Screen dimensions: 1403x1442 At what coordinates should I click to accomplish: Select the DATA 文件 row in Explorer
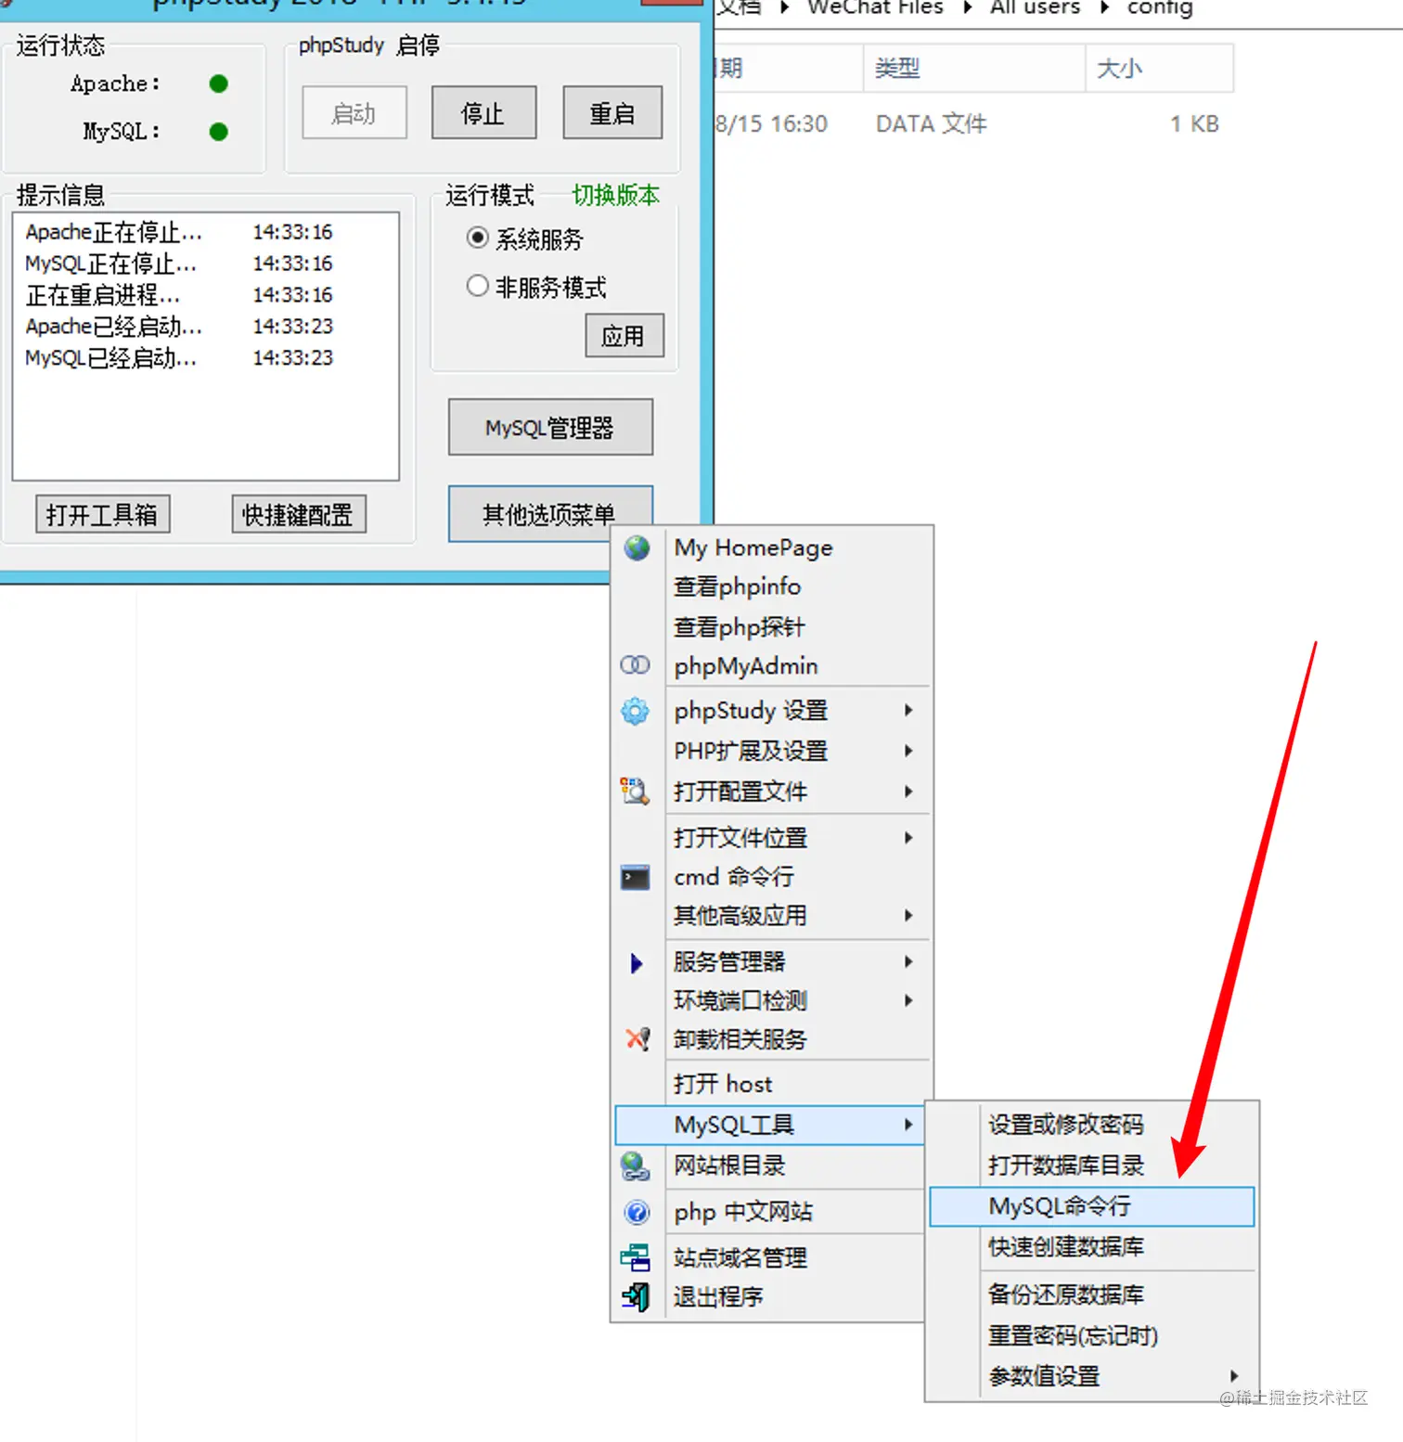tap(972, 124)
